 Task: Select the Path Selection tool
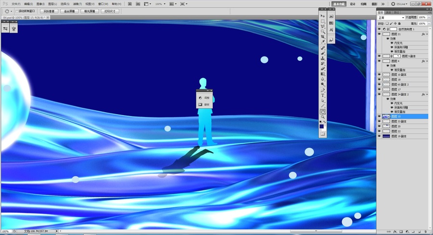click(x=322, y=101)
